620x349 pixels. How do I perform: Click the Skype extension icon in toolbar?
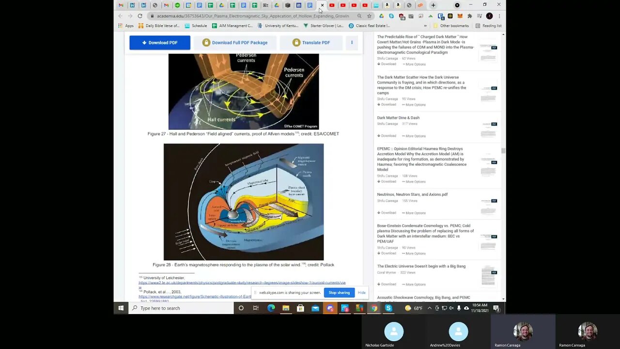(x=391, y=16)
